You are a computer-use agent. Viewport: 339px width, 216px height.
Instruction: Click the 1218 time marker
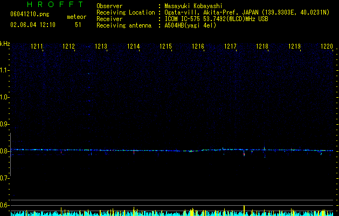tap(262, 46)
